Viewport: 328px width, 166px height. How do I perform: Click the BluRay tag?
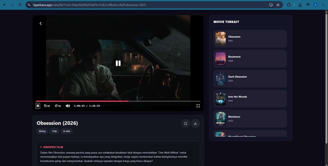(42, 131)
